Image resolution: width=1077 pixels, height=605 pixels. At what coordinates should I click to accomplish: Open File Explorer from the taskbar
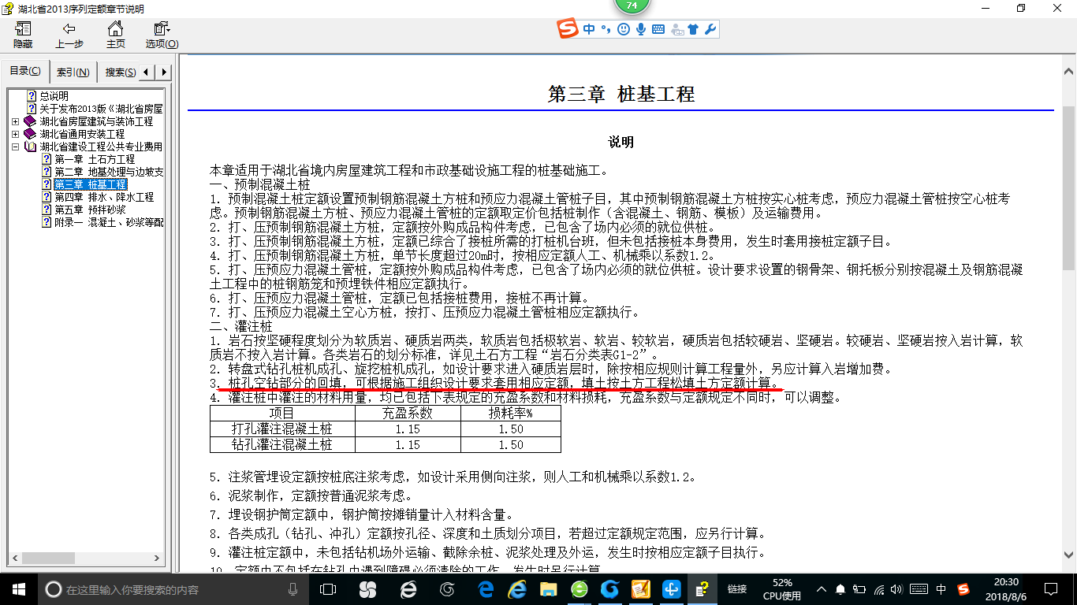pyautogui.click(x=548, y=588)
